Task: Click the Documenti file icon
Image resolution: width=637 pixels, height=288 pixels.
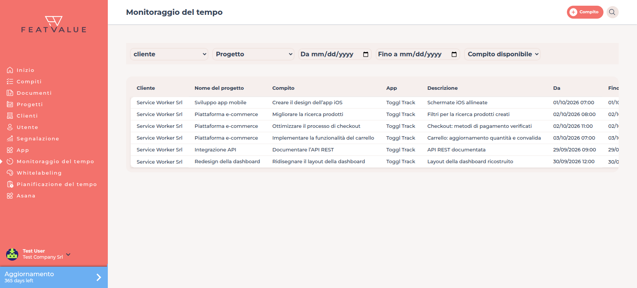Action: [10, 93]
